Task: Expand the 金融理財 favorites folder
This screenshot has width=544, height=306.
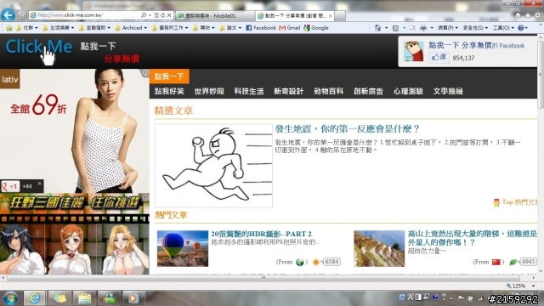Action: (x=94, y=28)
